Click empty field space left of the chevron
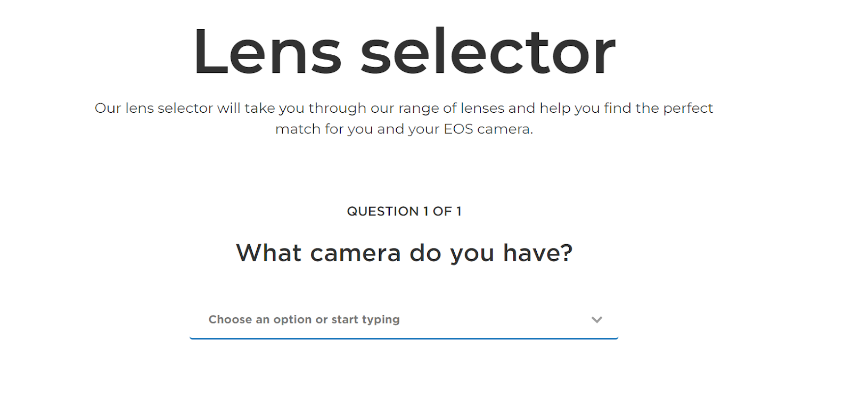 pos(495,320)
